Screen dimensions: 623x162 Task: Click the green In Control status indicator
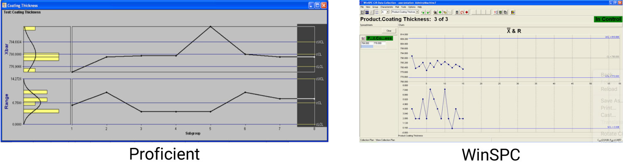click(x=608, y=19)
